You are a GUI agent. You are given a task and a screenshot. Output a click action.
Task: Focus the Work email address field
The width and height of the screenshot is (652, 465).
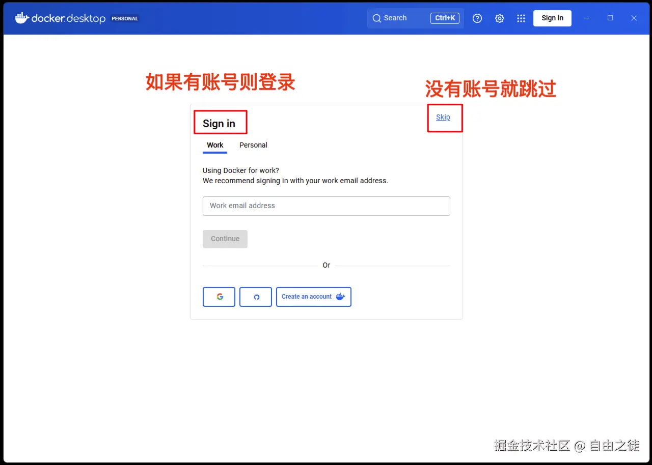327,206
